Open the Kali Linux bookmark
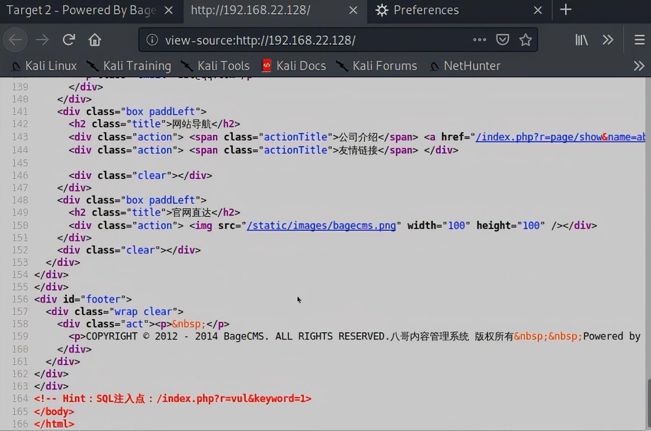This screenshot has width=651, height=431. (44, 66)
